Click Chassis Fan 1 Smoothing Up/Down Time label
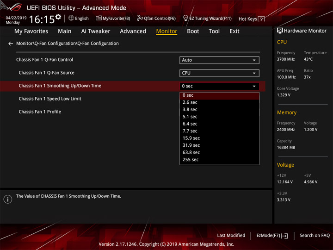The height and width of the screenshot is (250, 333). [60, 86]
